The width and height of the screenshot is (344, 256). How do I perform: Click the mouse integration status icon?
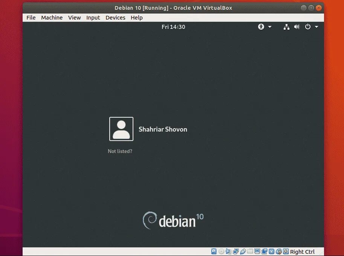click(278, 251)
